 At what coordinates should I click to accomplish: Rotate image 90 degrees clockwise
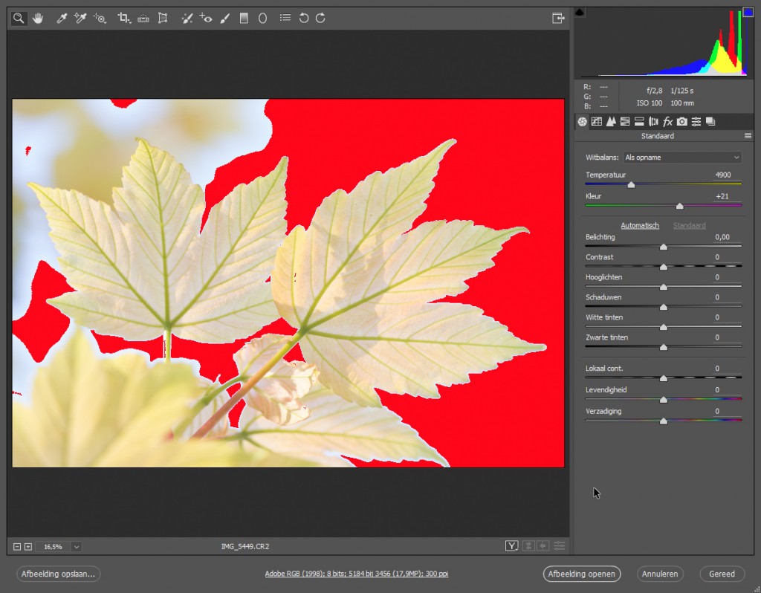tap(320, 18)
